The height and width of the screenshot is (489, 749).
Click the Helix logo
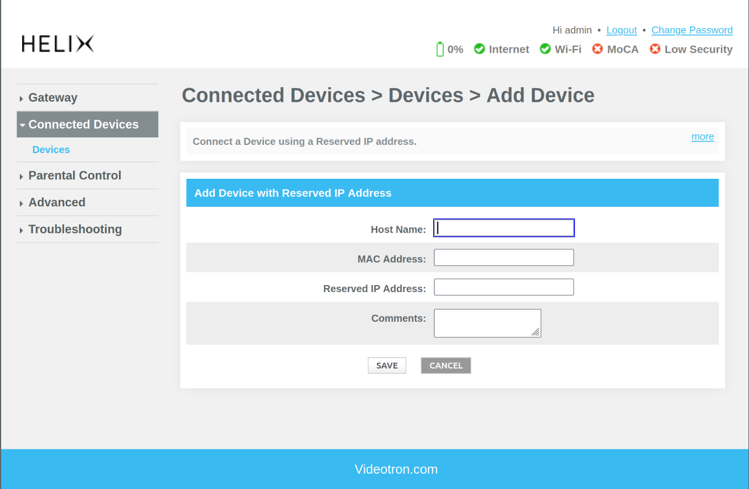(x=58, y=44)
